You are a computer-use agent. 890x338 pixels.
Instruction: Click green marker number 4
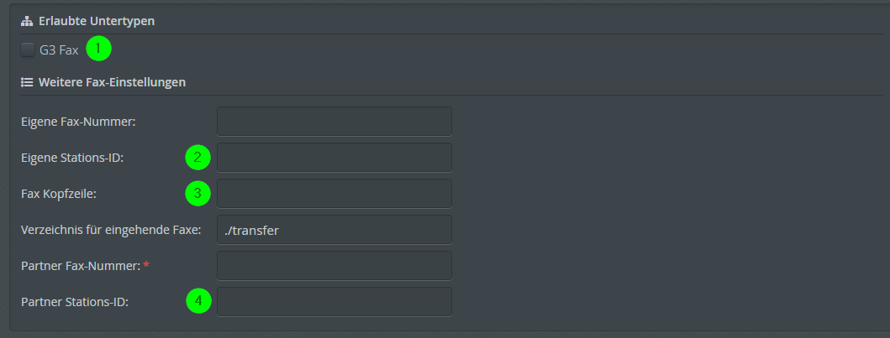coord(198,301)
